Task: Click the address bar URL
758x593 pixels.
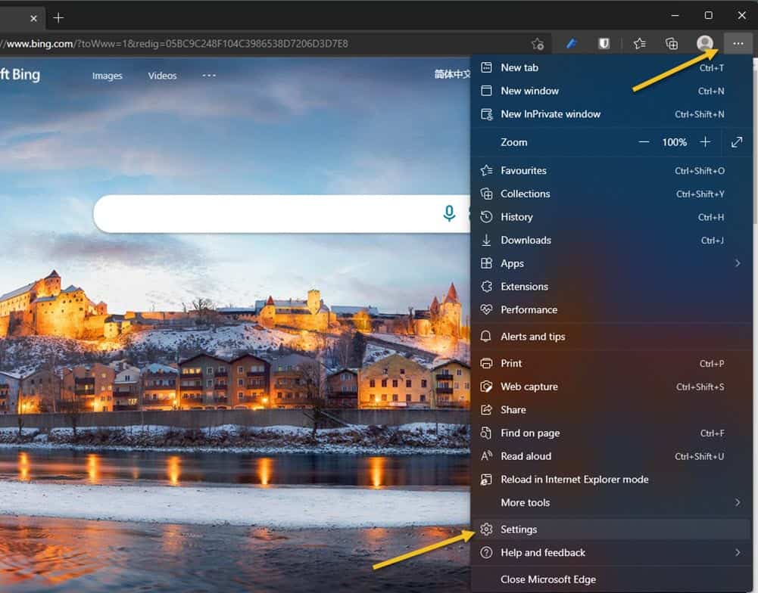Action: [174, 44]
